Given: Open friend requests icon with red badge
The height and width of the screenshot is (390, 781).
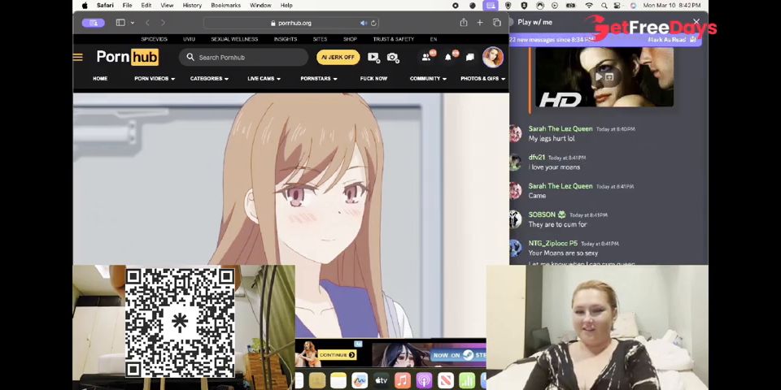Looking at the screenshot, I should pos(428,57).
